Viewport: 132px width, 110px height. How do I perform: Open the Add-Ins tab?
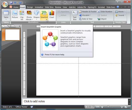click(x=72, y=7)
